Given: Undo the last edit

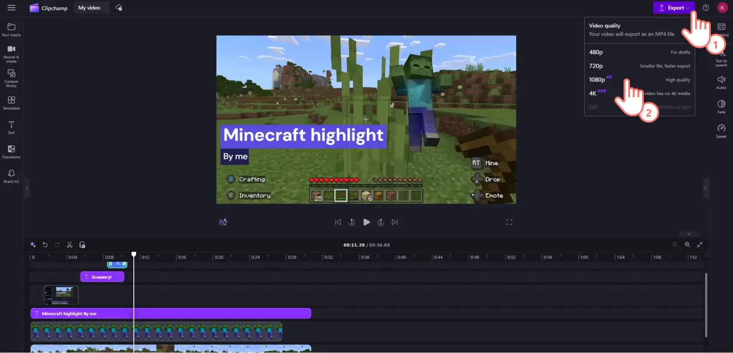Looking at the screenshot, I should (x=45, y=245).
